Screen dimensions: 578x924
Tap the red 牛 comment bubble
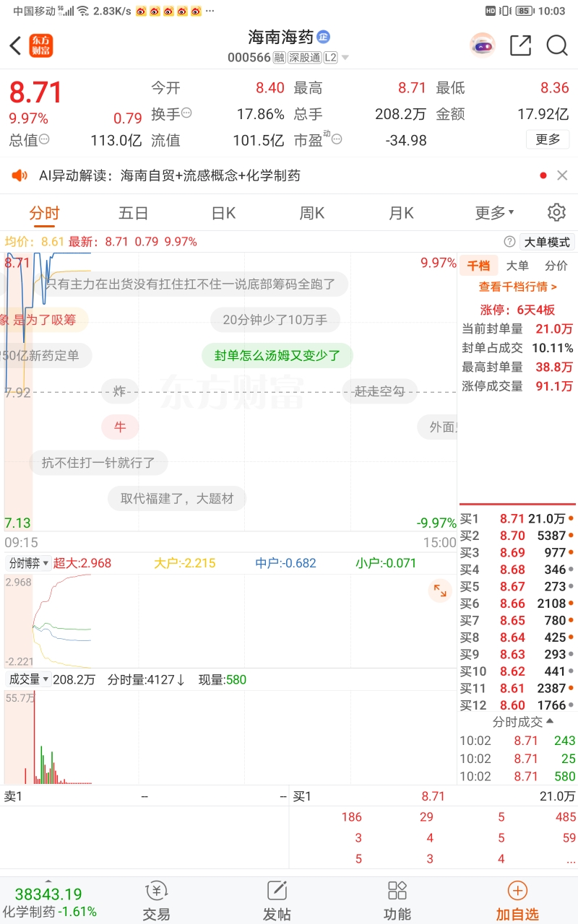[120, 427]
